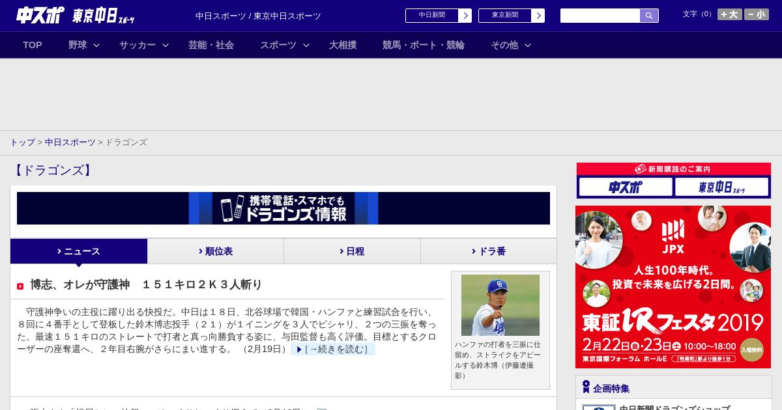Switch to the 日程 tab
The image size is (782, 410).
coord(352,251)
